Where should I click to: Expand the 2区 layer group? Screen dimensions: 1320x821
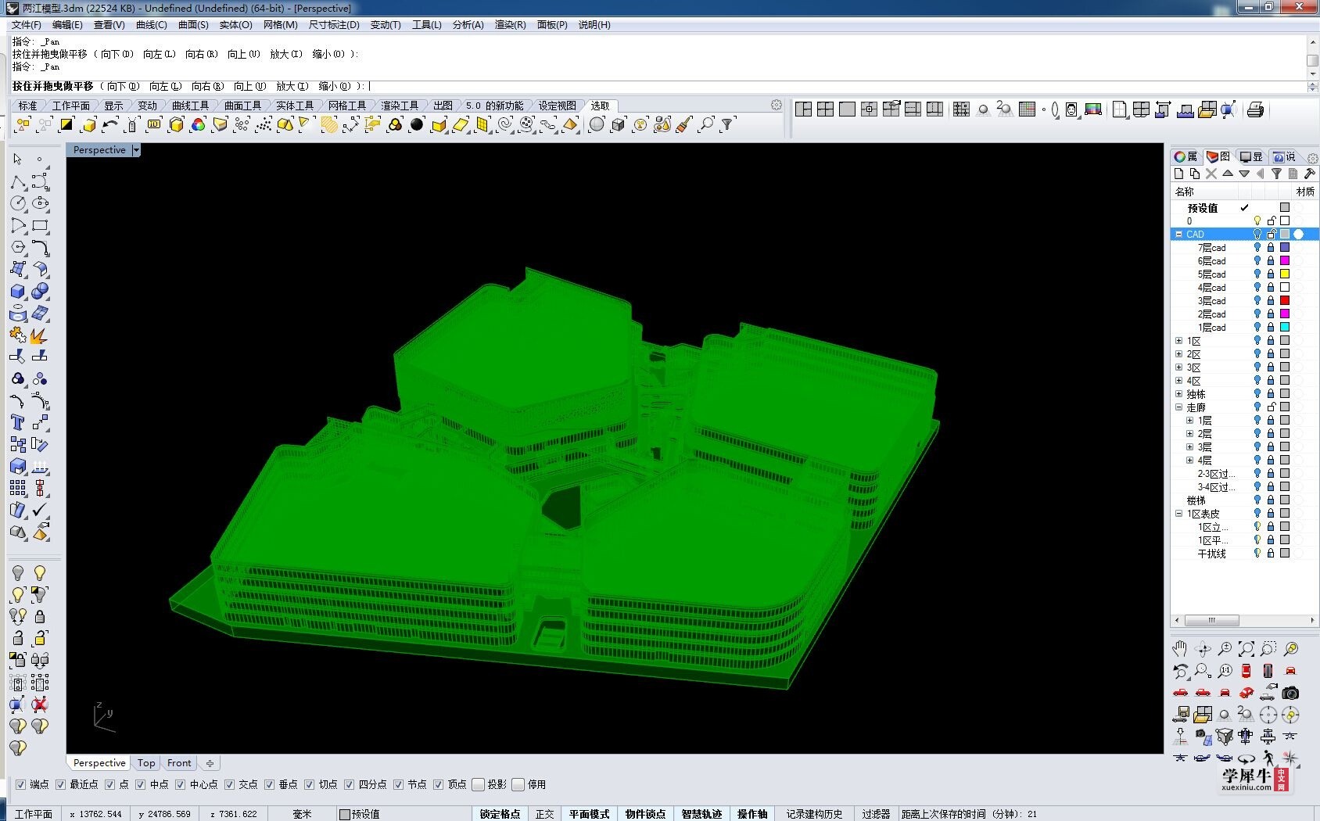click(x=1179, y=354)
